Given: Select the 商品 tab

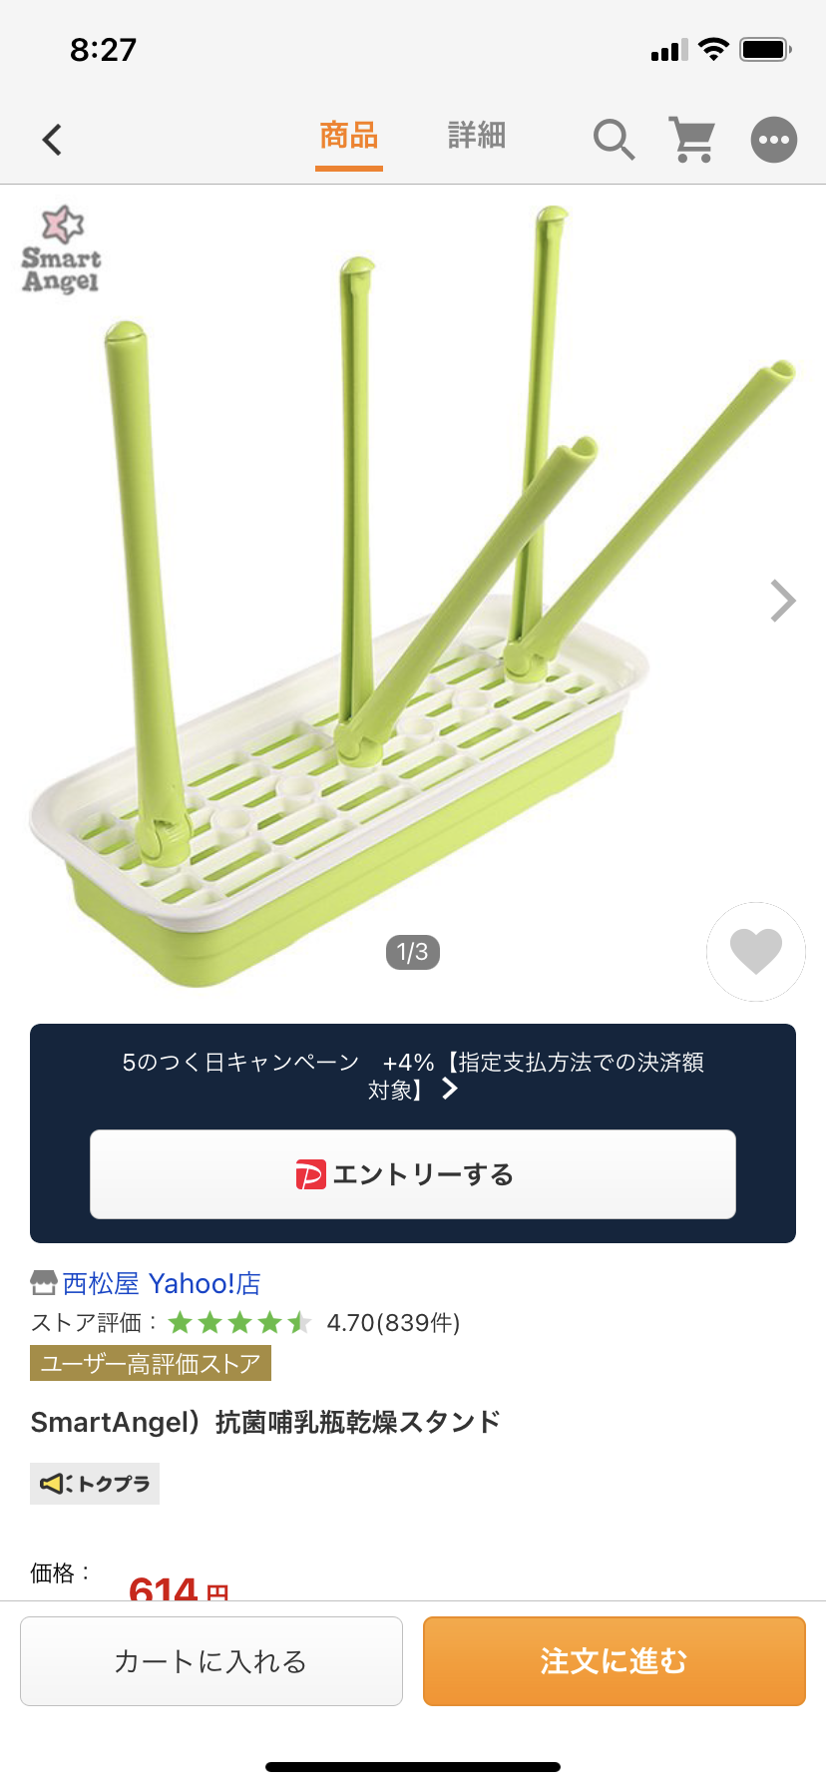Looking at the screenshot, I should point(349,136).
